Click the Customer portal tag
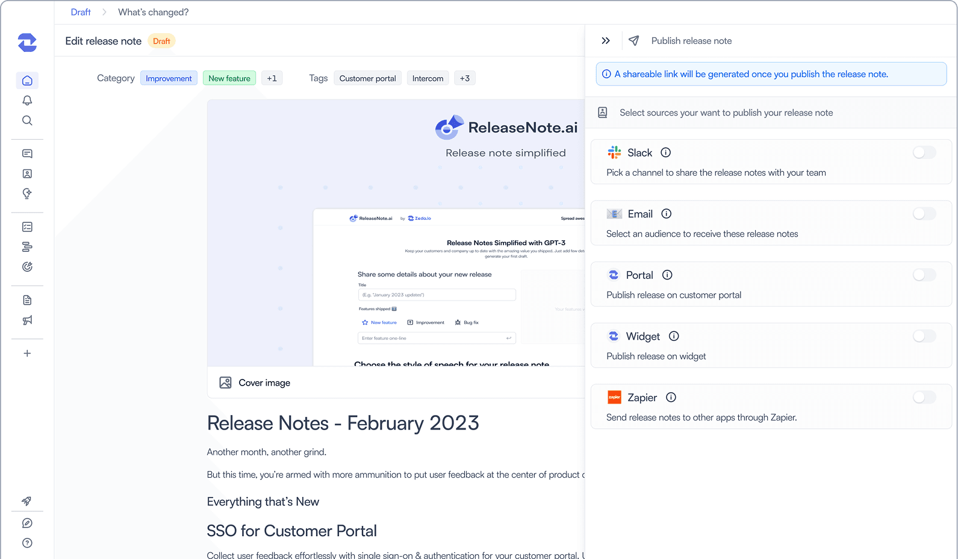This screenshot has width=958, height=559. tap(368, 78)
